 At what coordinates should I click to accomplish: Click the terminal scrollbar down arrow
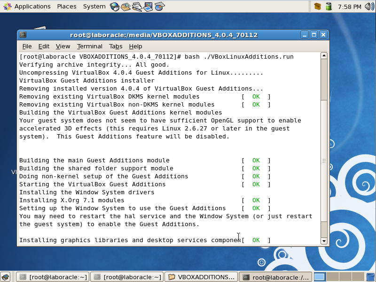click(x=324, y=241)
